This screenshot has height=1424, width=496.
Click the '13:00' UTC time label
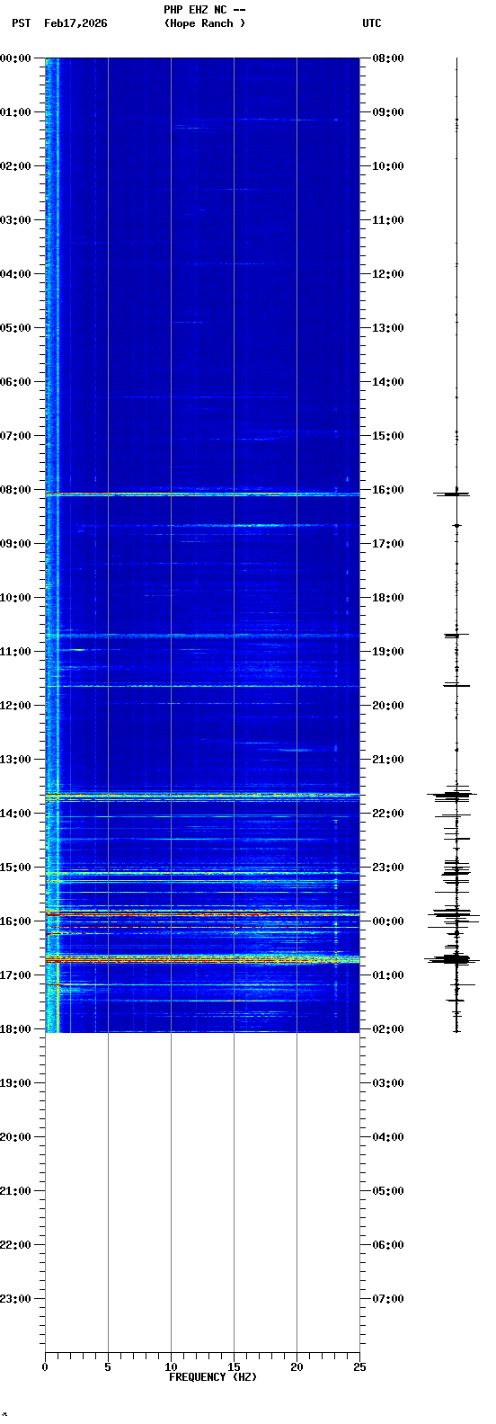388,328
